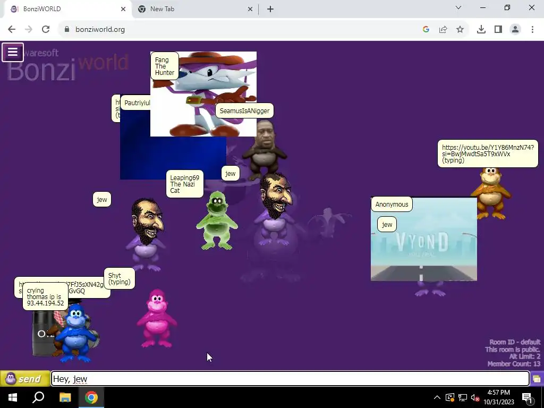
Task: Click the Chrome taskbar icon
Action: tap(91, 397)
